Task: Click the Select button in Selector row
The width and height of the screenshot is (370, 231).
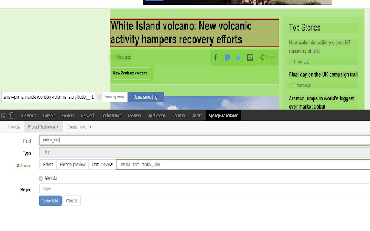Action: pyautogui.click(x=48, y=165)
